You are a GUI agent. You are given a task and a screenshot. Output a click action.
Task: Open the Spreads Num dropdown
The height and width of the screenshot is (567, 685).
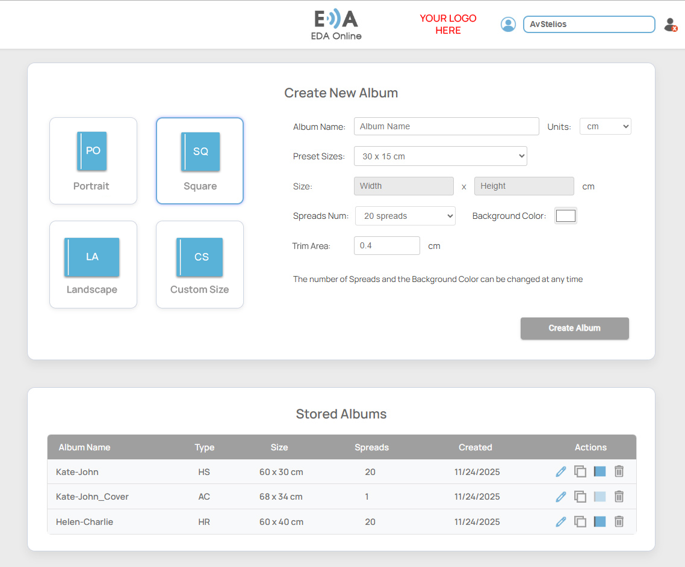pos(405,216)
